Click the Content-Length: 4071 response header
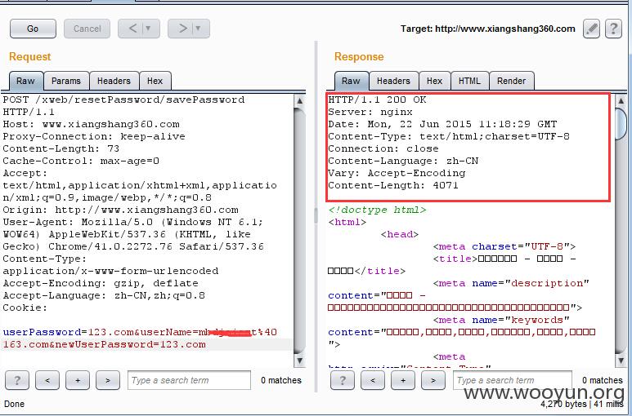This screenshot has width=632, height=416. coord(393,185)
